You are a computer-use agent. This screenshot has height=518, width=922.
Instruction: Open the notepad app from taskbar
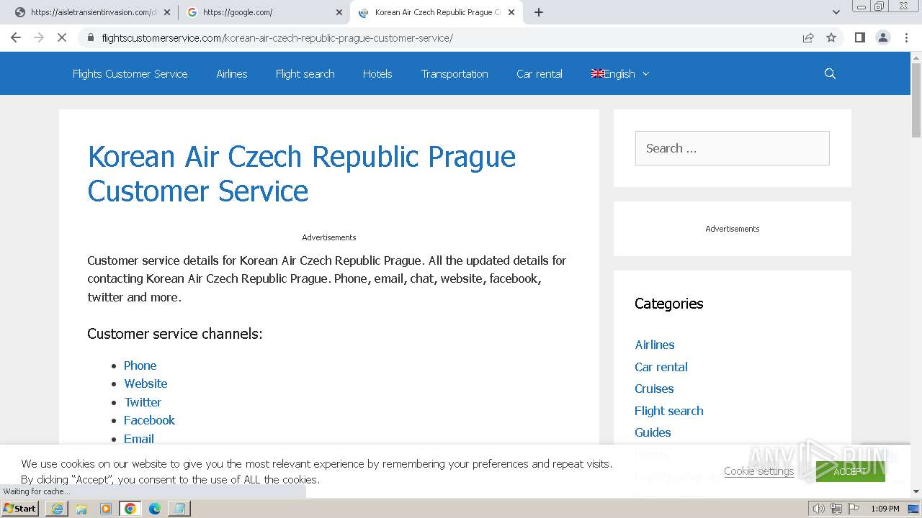pos(179,509)
